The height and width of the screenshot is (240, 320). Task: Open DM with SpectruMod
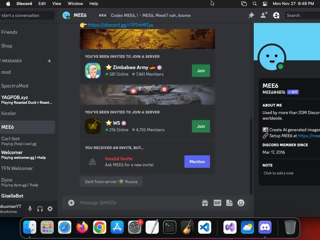pyautogui.click(x=27, y=86)
